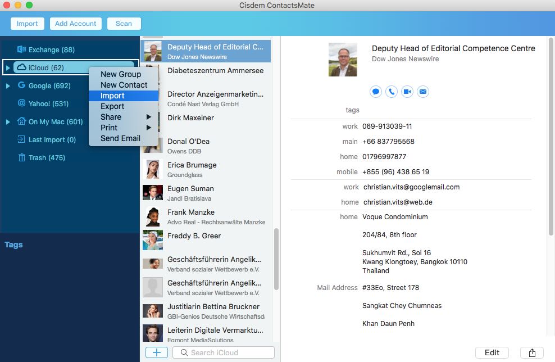Click the email christian.vits@web.de
The width and height of the screenshot is (555, 362).
398,202
